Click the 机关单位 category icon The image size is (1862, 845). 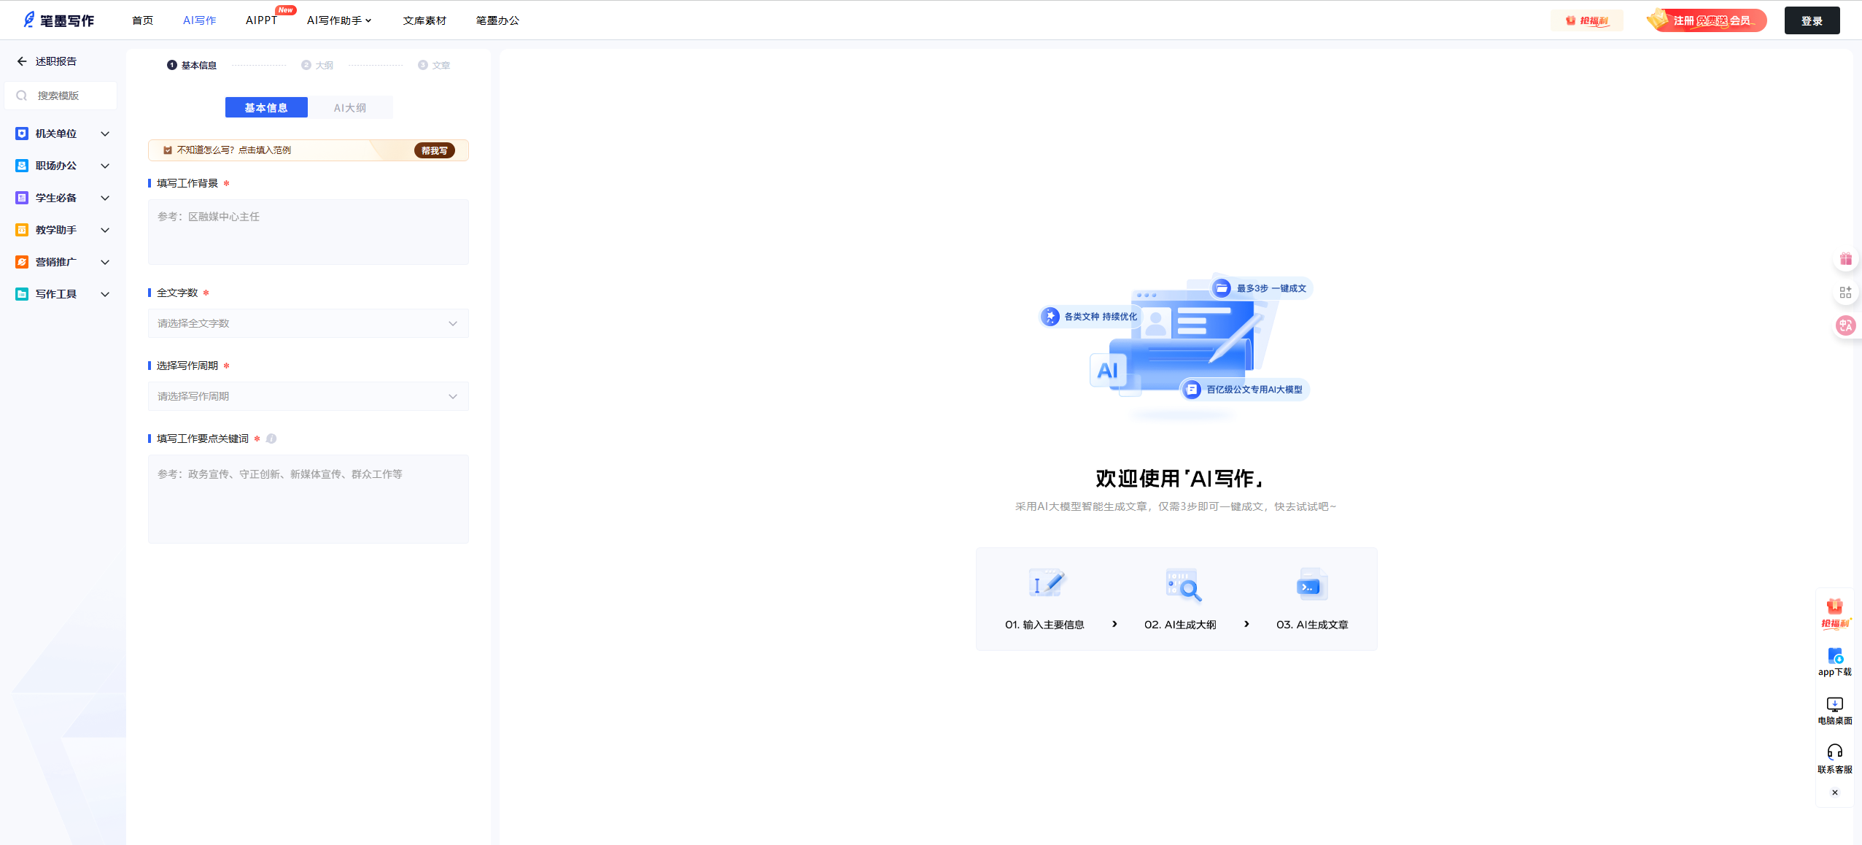tap(22, 134)
